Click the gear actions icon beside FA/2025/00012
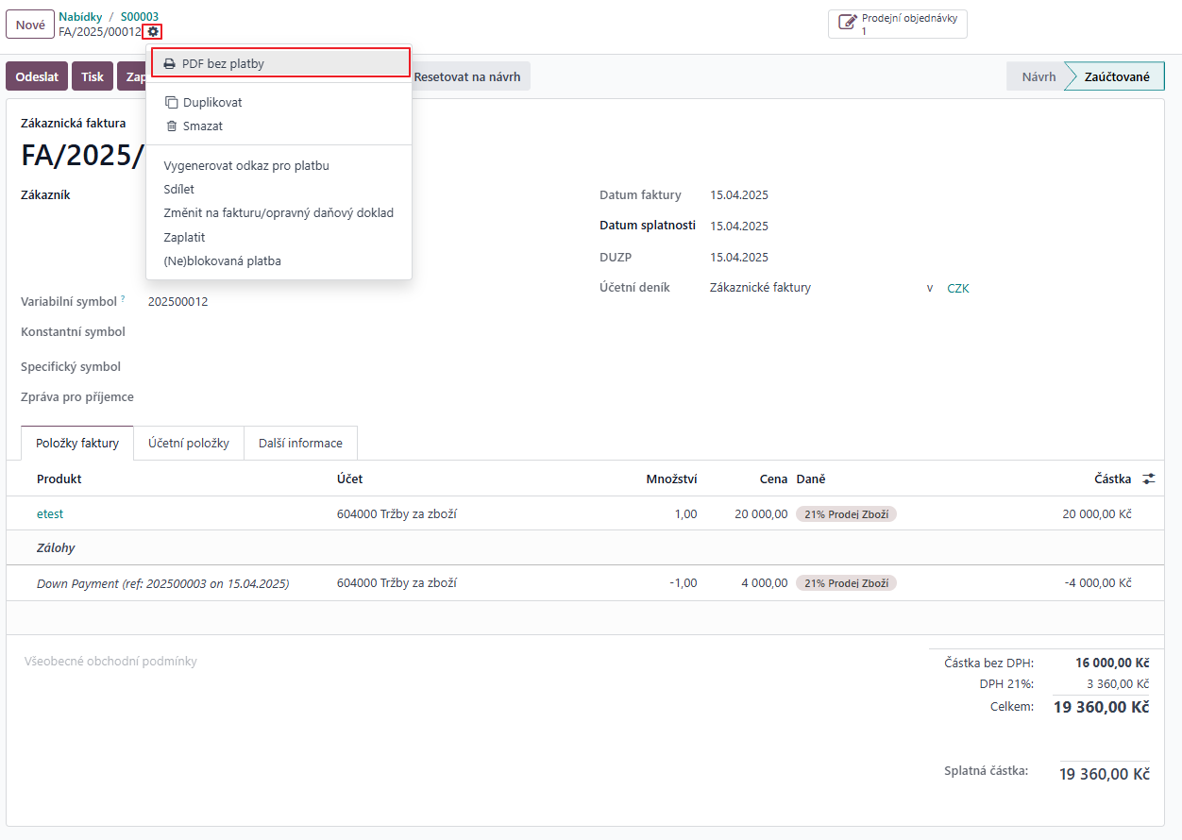The image size is (1182, 840). pos(153,32)
